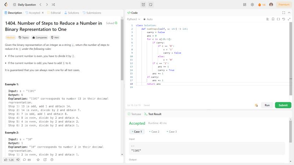
Task: Expand the Topics tag
Action: (24, 37)
